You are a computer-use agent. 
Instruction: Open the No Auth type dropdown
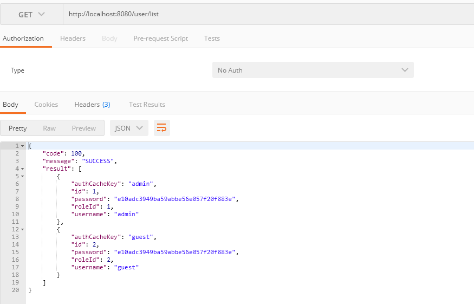coord(313,70)
